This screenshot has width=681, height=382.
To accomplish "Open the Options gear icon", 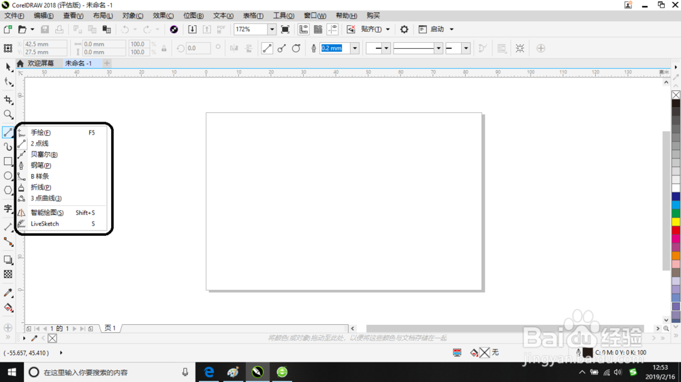I will 405,29.
